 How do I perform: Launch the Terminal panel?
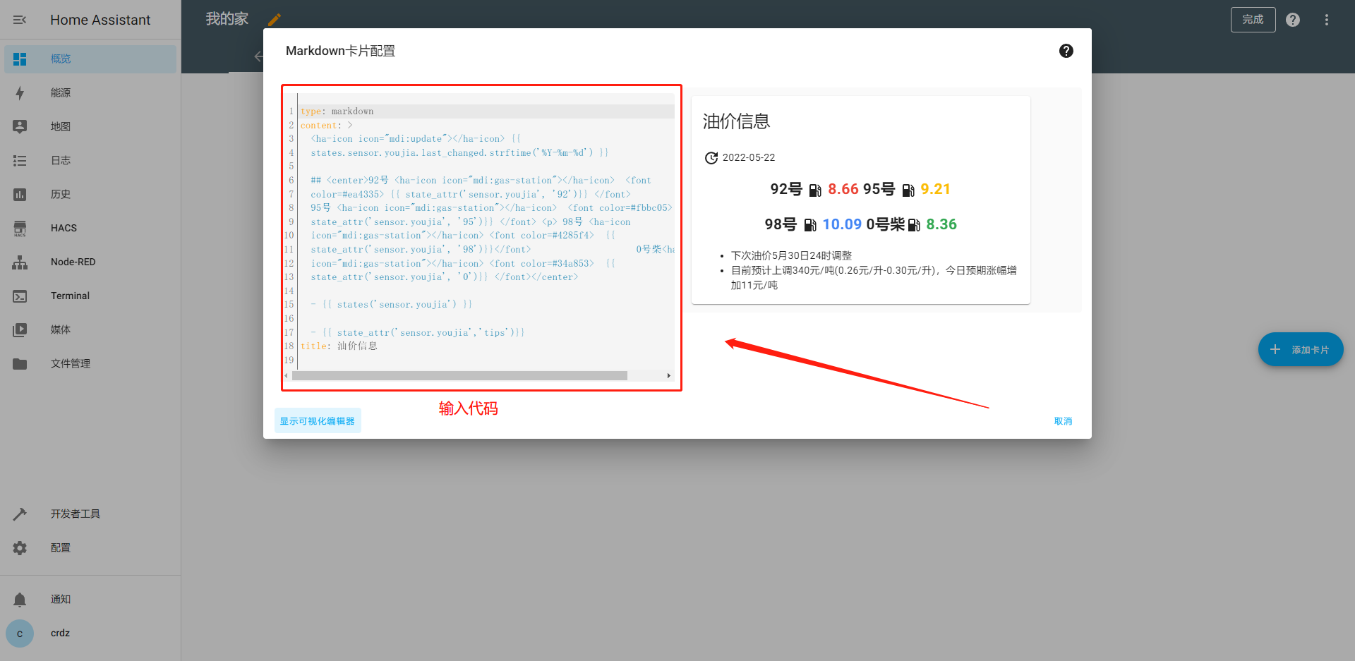coord(70,296)
